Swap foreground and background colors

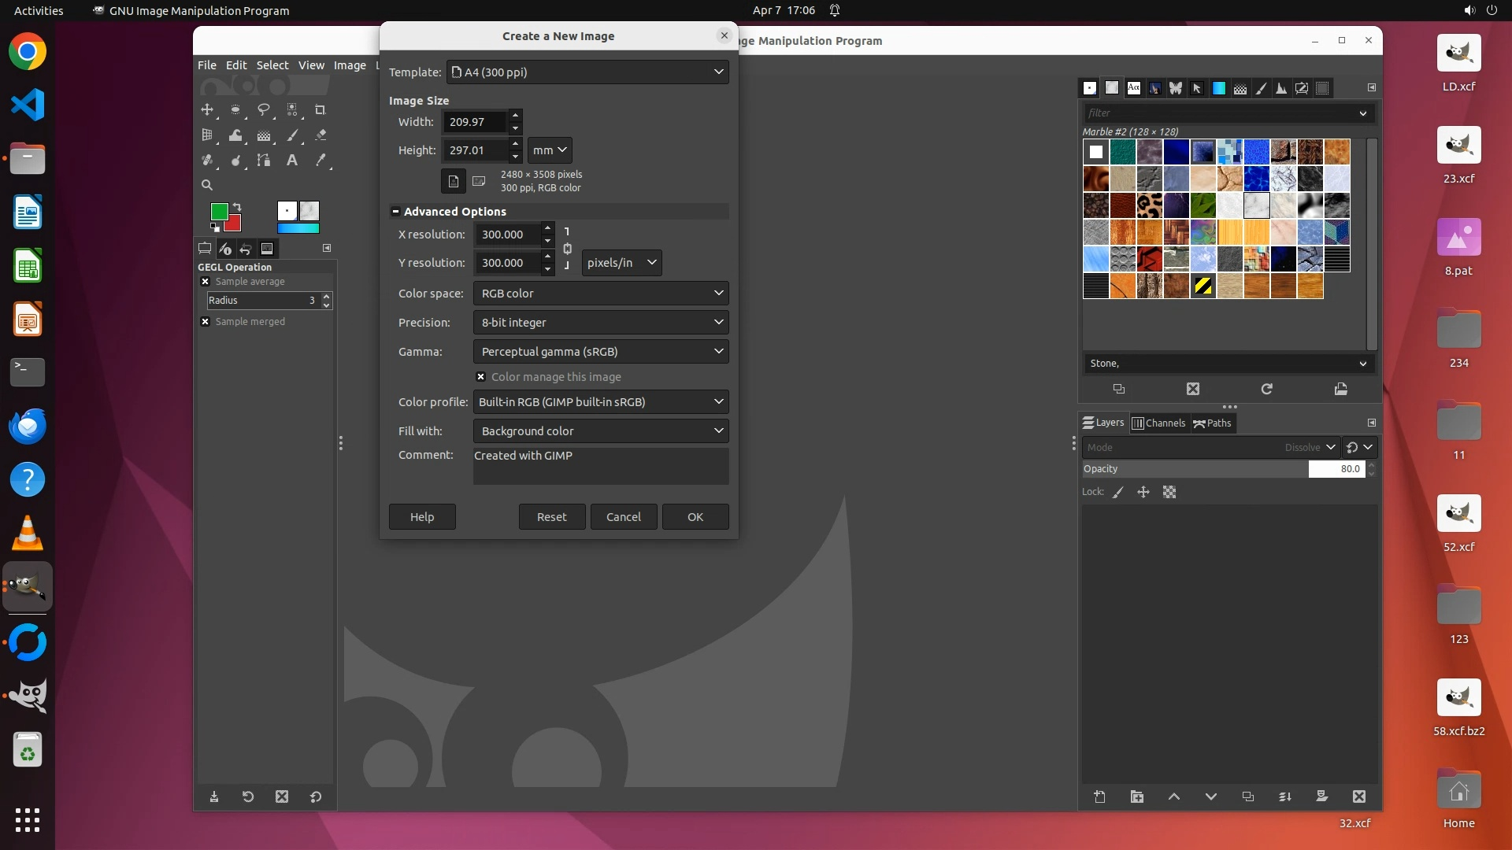(236, 207)
